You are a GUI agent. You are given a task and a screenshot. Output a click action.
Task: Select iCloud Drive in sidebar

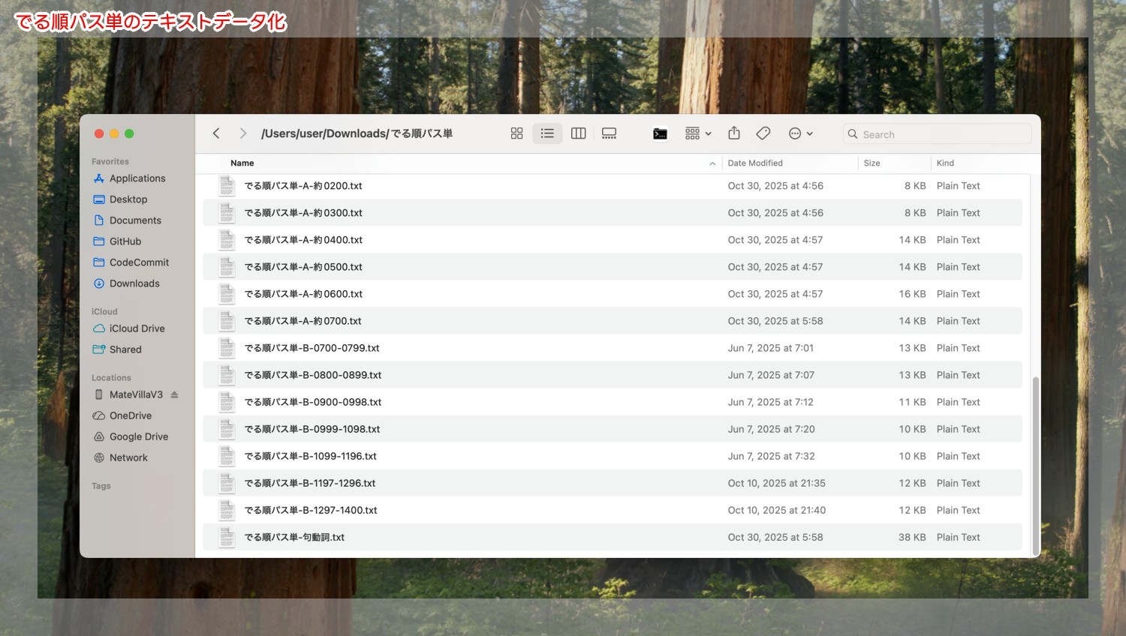pos(137,328)
